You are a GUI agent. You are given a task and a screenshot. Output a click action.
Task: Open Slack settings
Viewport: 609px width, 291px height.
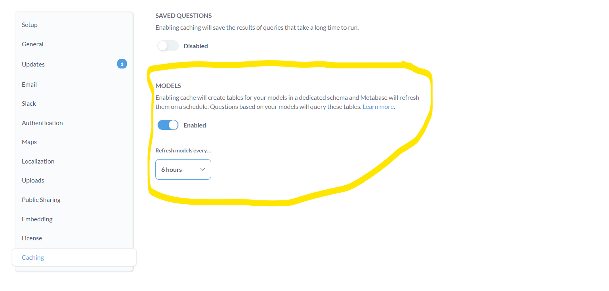(74, 103)
